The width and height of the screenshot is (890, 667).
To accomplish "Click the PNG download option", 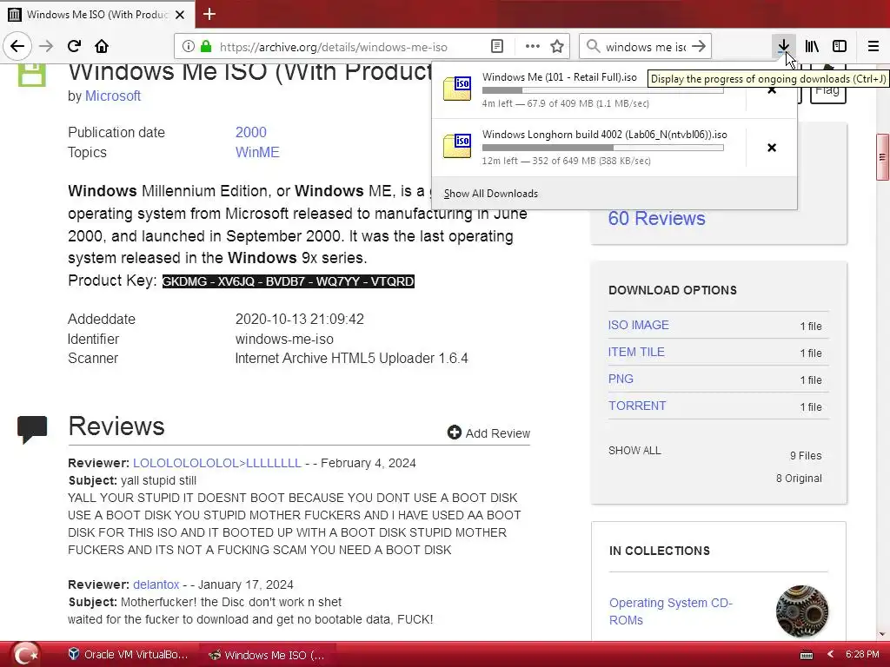I will coord(621,379).
